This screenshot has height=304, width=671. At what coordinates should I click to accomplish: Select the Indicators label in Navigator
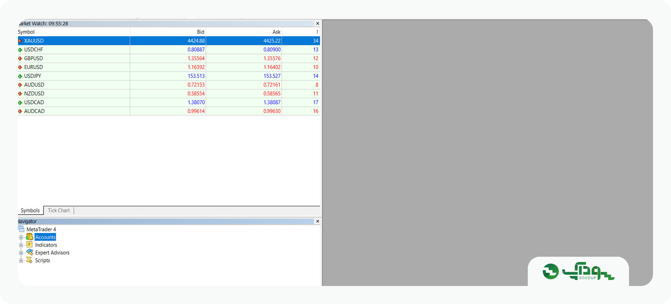click(46, 245)
